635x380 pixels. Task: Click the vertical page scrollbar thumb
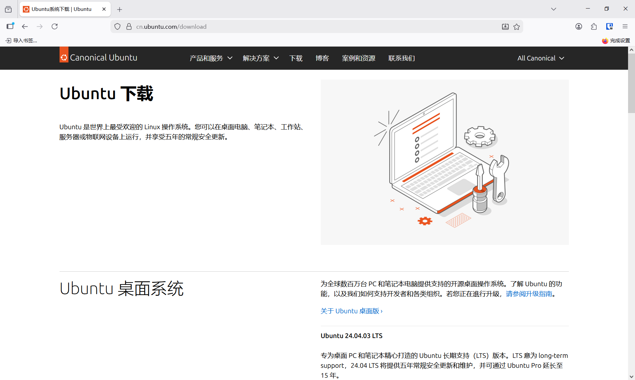[x=631, y=83]
